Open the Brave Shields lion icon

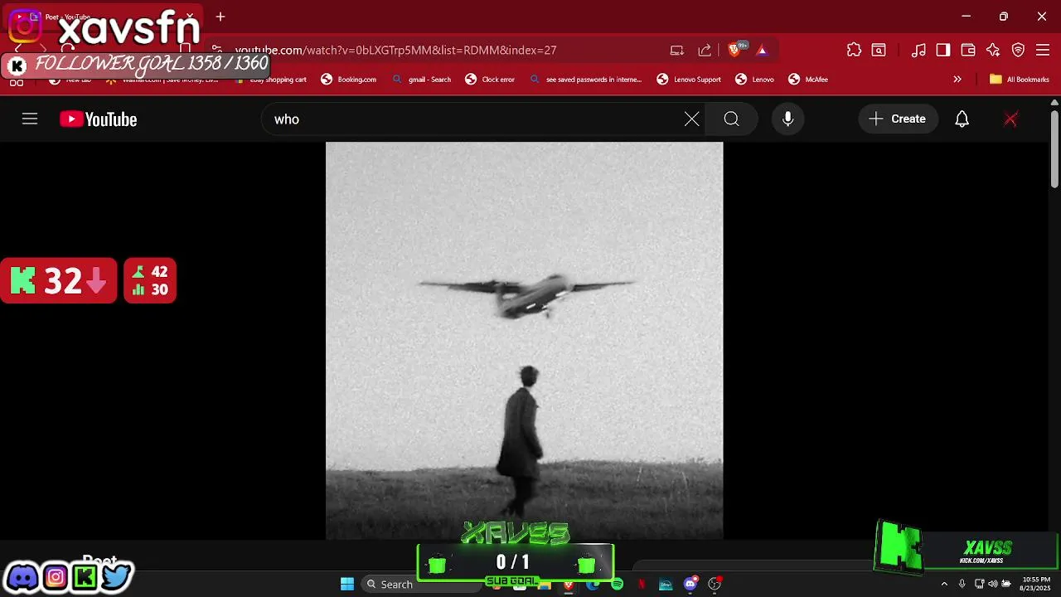point(734,50)
